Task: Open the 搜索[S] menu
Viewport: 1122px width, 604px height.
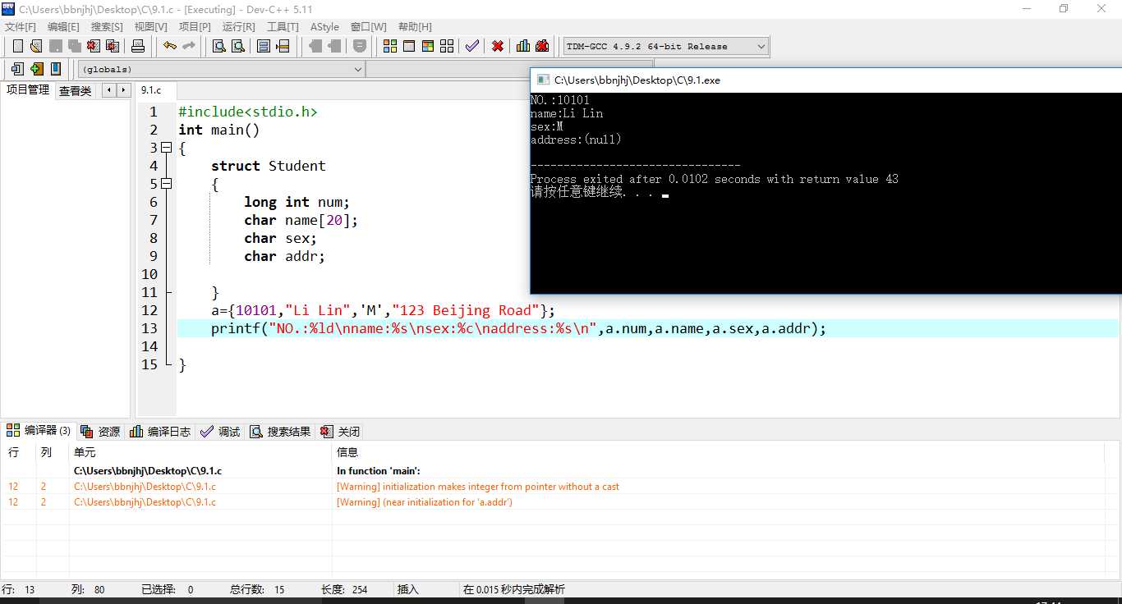Action: (x=107, y=26)
